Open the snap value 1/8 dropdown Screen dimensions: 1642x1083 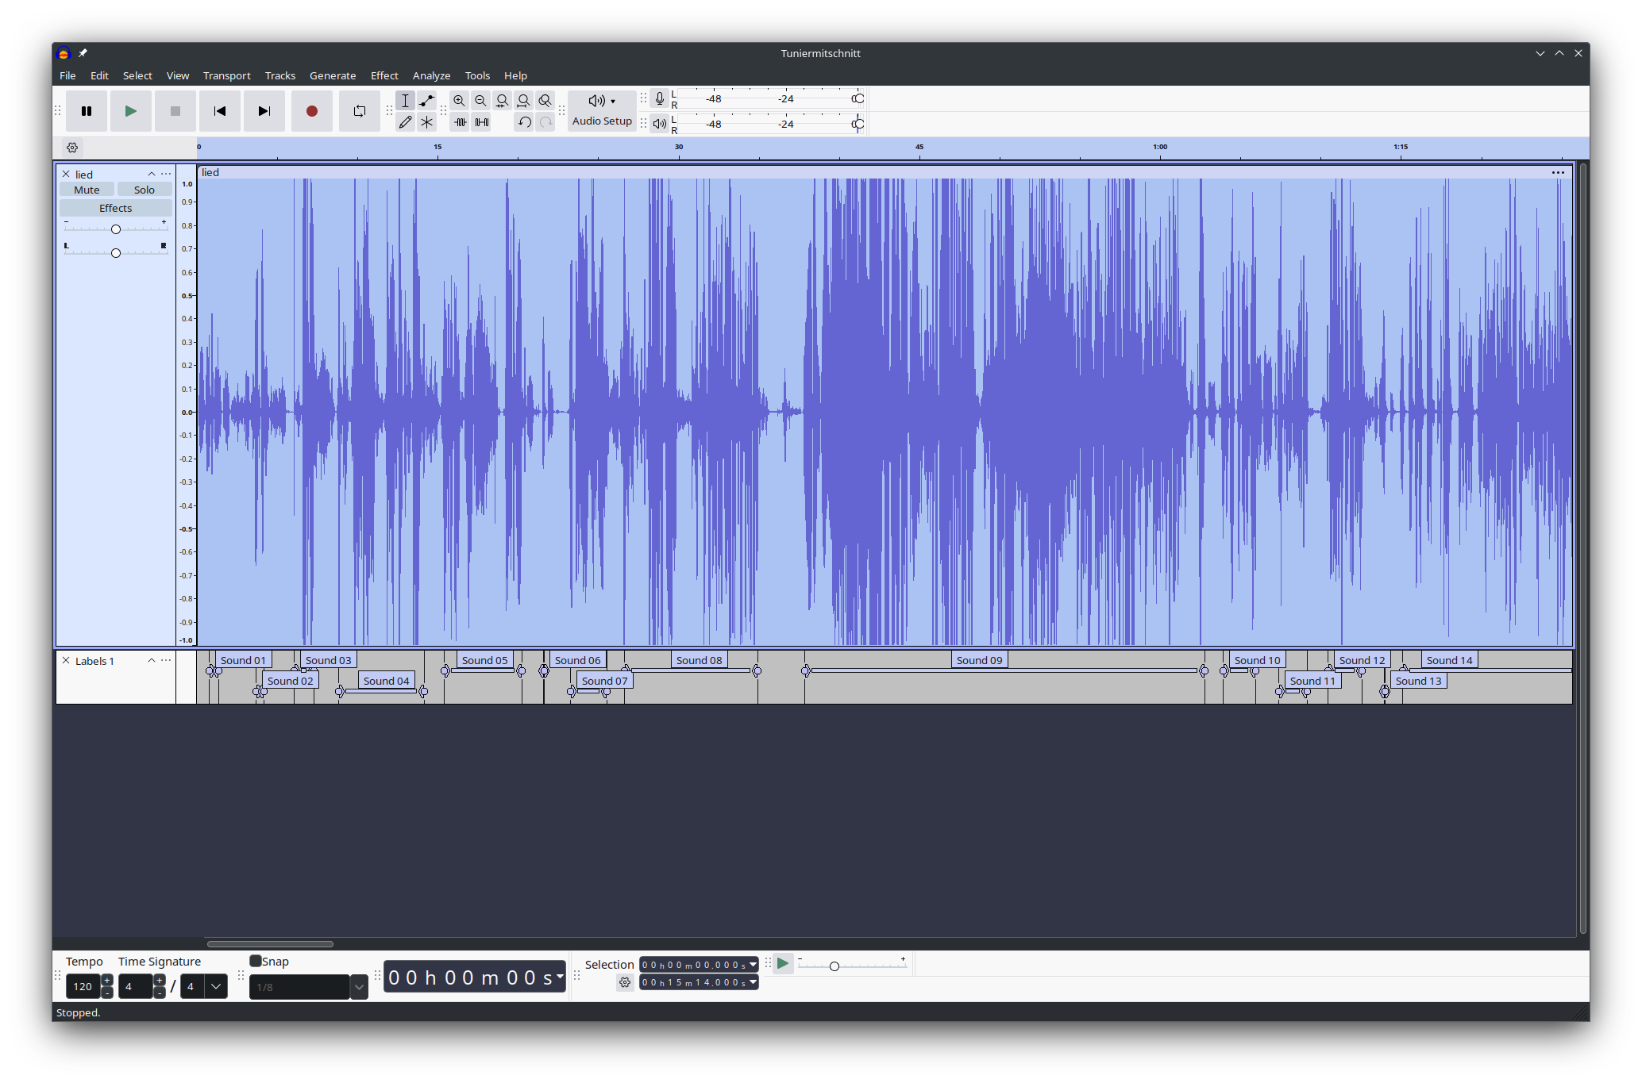(359, 987)
